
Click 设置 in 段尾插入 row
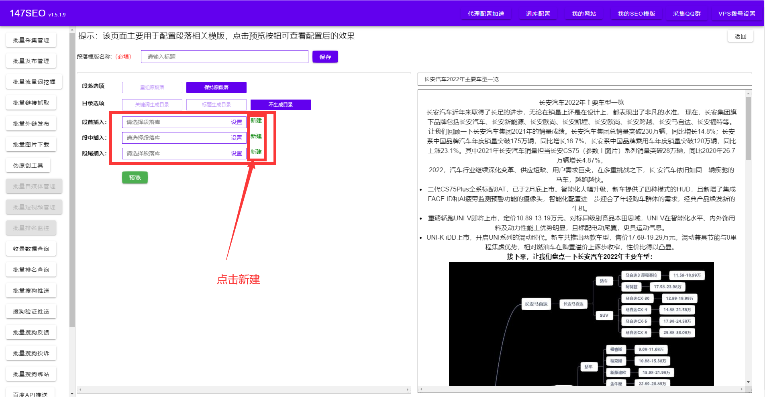pyautogui.click(x=237, y=153)
